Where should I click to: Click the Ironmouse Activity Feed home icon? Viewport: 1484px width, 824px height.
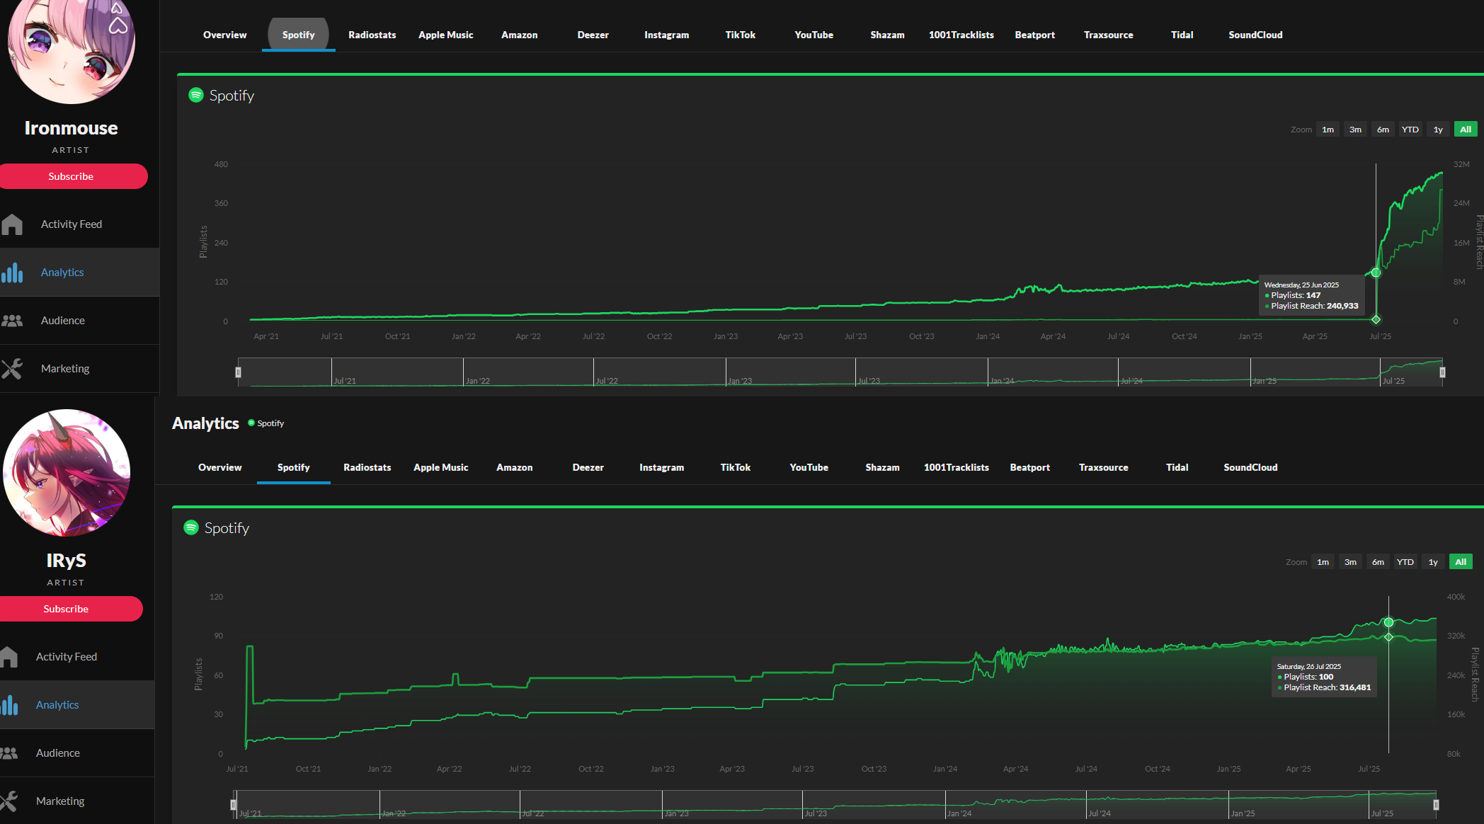click(12, 224)
